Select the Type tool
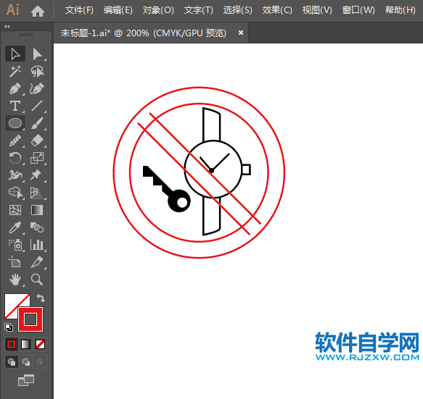Screen dimensions: 423x399 click(x=15, y=106)
